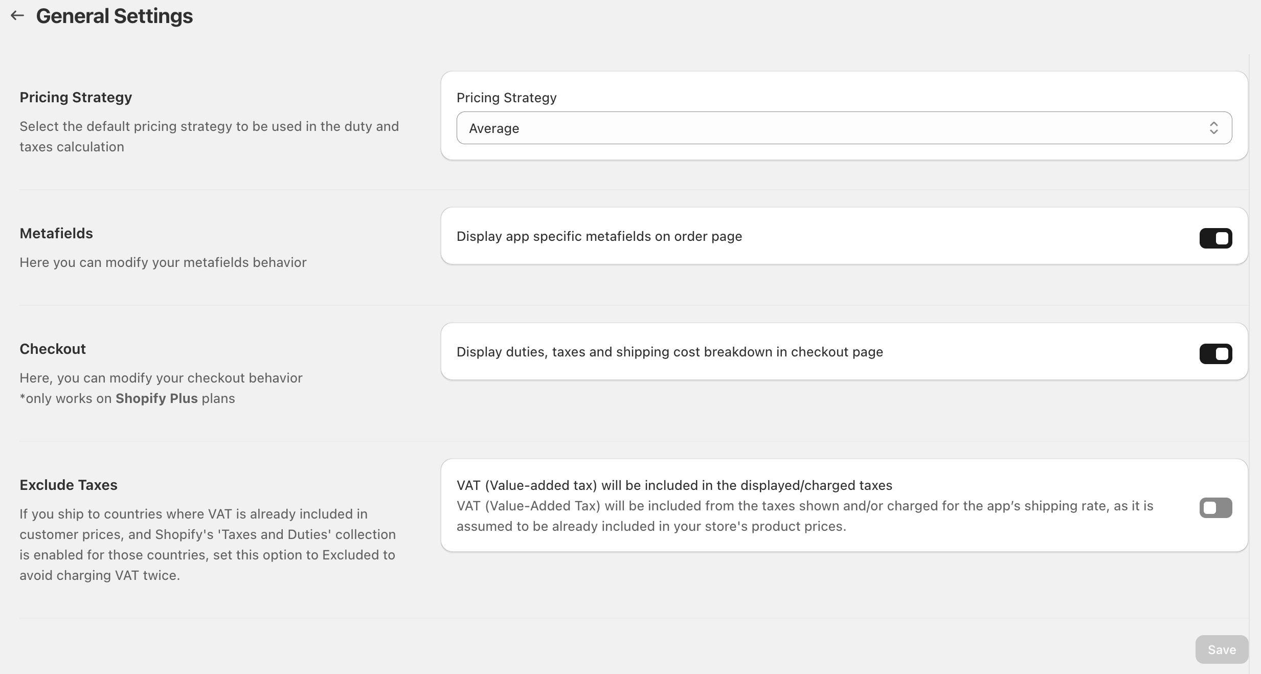
Task: Click the General Settings page title
Action: [x=115, y=16]
